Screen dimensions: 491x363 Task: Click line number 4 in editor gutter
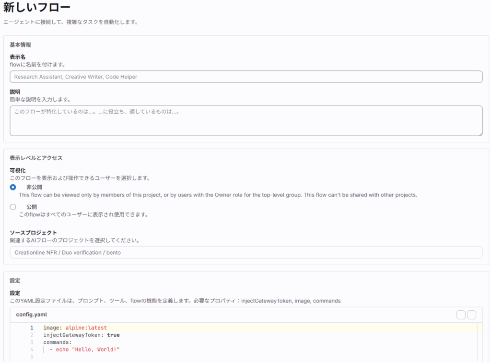32,350
